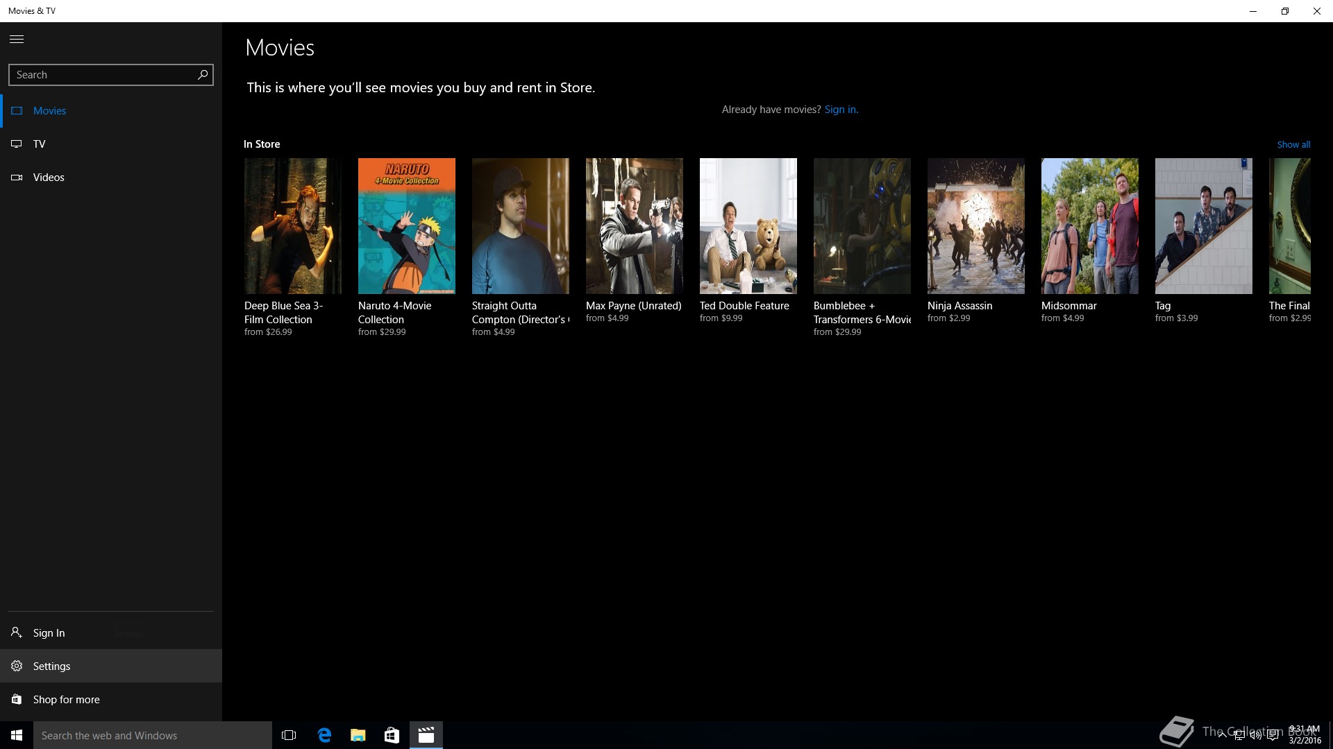Screen dimensions: 1333x749
Task: Open Max Payne (Unrated) poster
Action: click(x=635, y=226)
